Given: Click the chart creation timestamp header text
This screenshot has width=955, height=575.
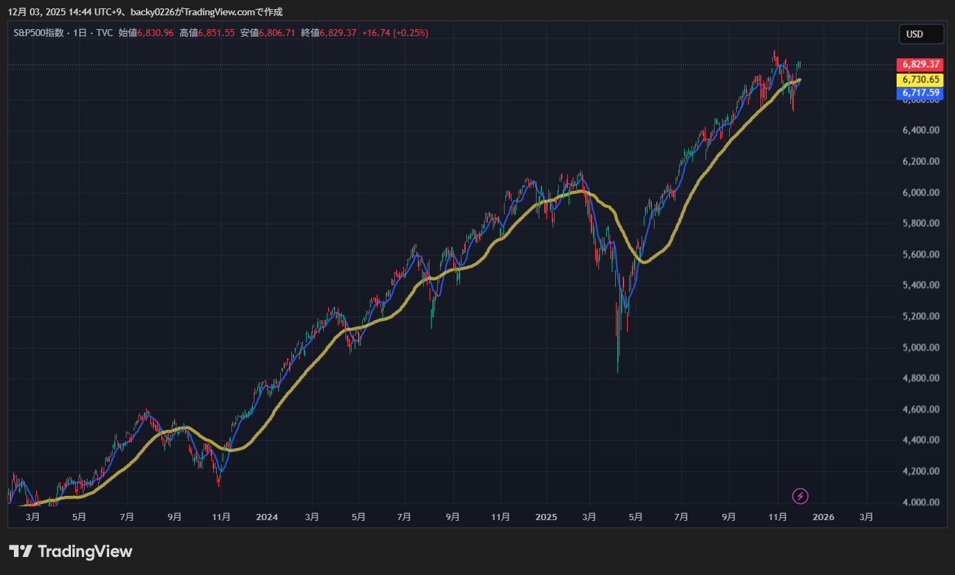Looking at the screenshot, I should click(x=145, y=12).
